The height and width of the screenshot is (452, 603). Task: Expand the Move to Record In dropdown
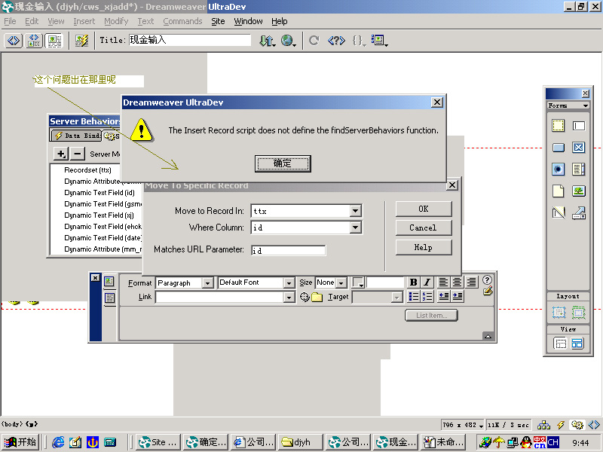[356, 212]
